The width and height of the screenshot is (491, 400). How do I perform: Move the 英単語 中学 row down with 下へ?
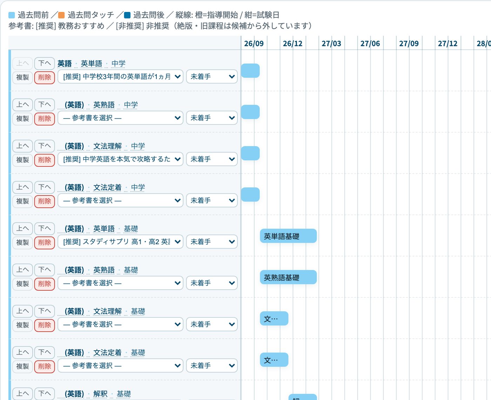click(x=45, y=63)
